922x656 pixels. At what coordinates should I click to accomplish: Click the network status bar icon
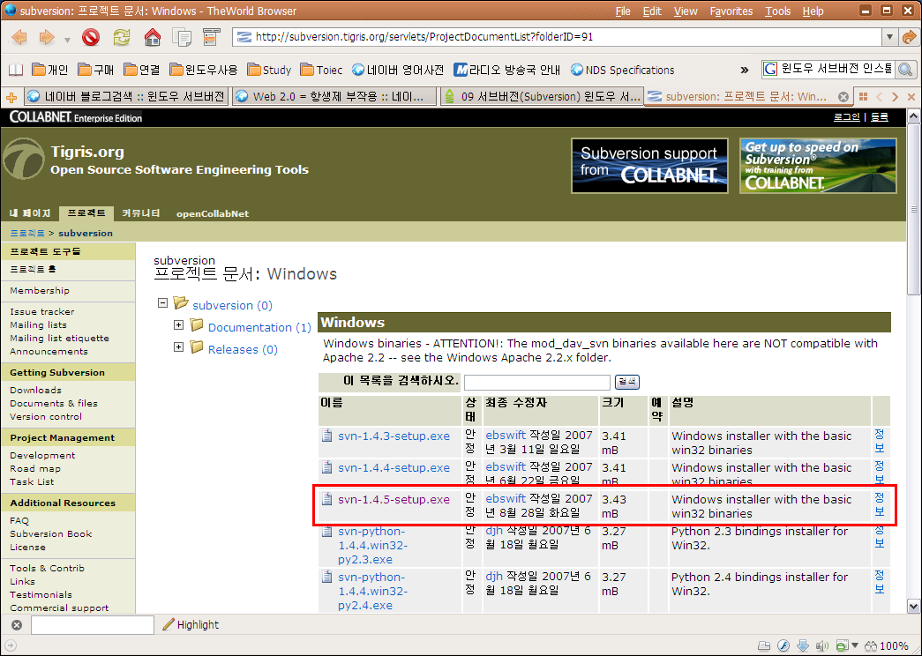pyautogui.click(x=762, y=646)
